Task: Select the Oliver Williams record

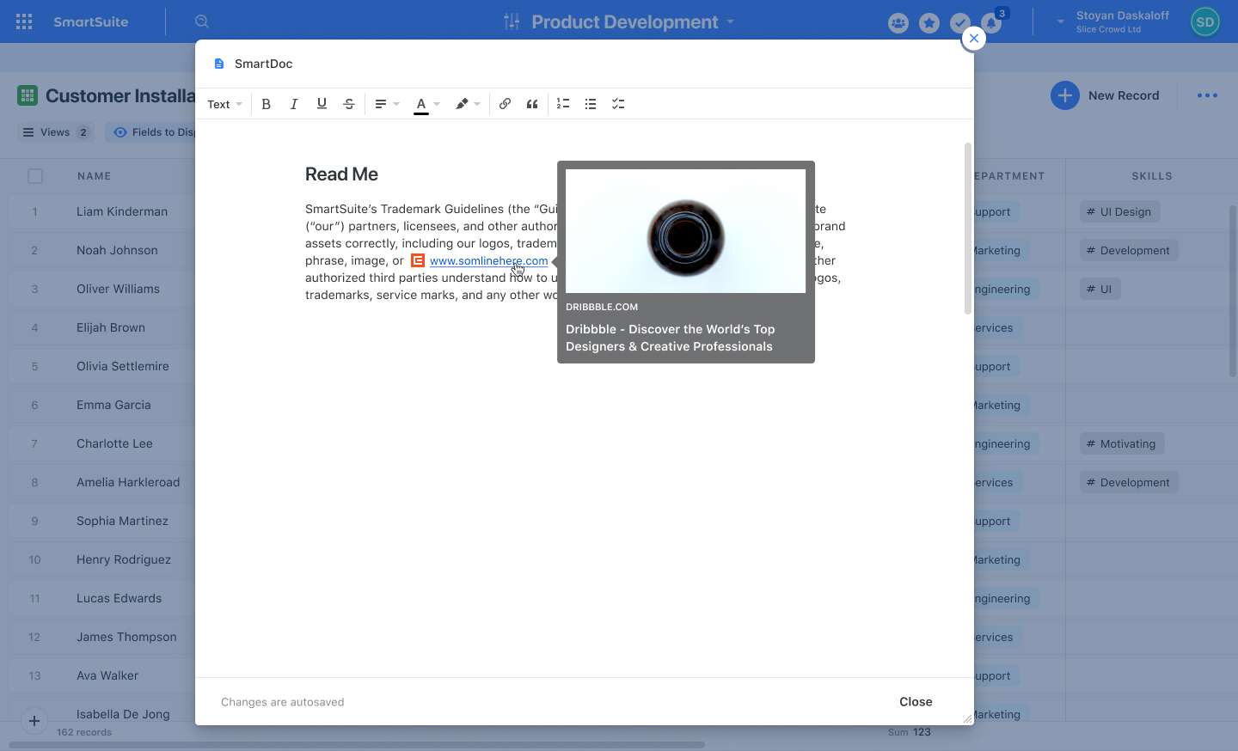Action: 118,289
